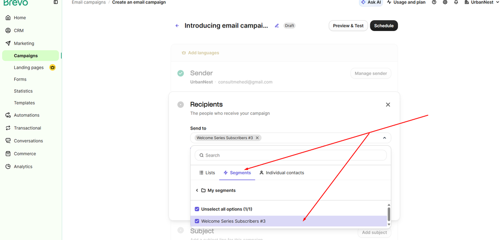Toggle Unselect all options checkbox

tap(197, 209)
